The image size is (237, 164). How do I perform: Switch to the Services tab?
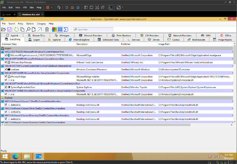tap(133, 40)
